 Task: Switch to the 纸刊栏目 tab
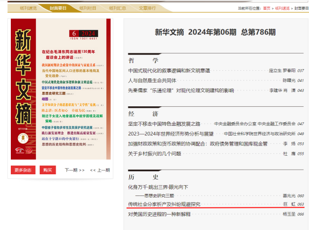(88, 8)
